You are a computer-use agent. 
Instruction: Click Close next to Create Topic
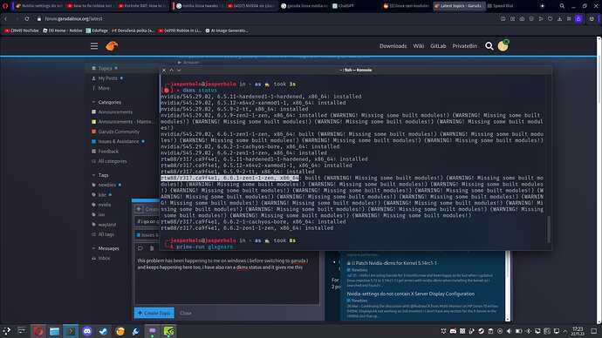(186, 313)
